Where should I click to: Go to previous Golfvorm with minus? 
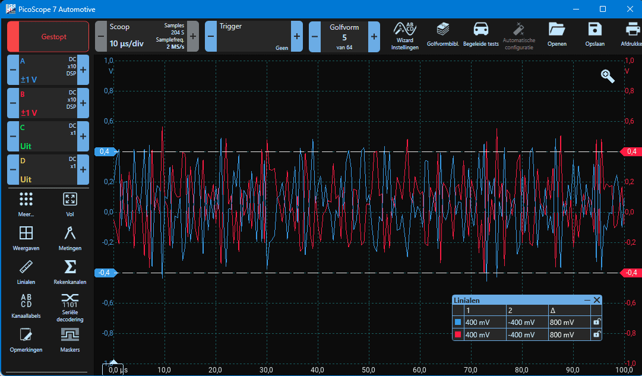pos(315,37)
